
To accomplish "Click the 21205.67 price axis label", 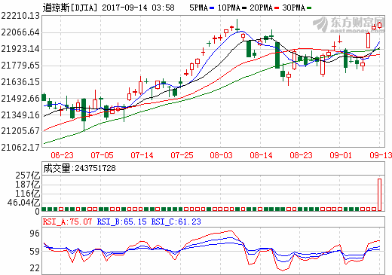I will (20, 131).
